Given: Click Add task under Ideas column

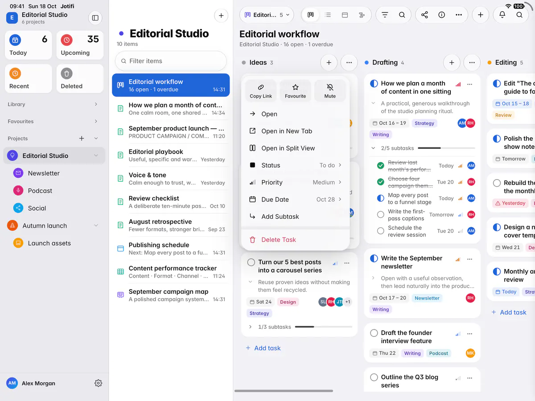Looking at the screenshot, I should click(x=263, y=348).
